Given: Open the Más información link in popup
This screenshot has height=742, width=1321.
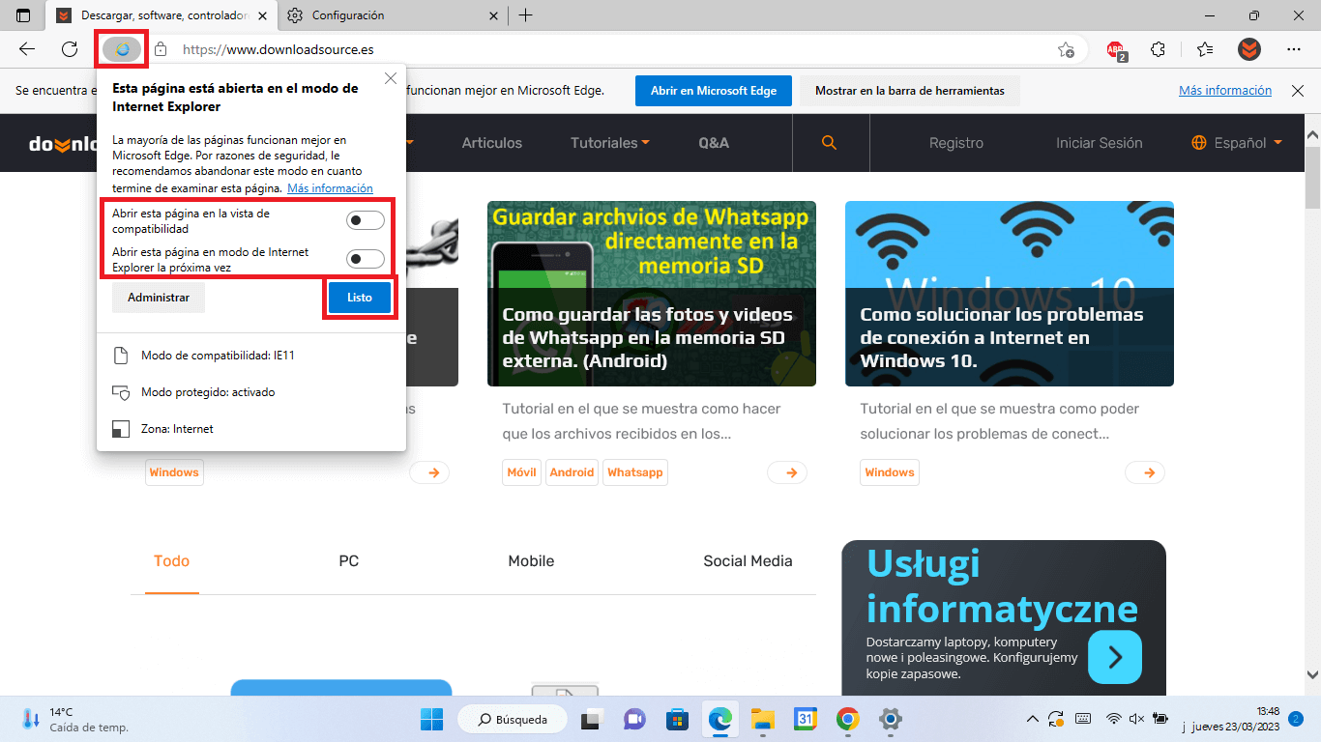Looking at the screenshot, I should 330,188.
